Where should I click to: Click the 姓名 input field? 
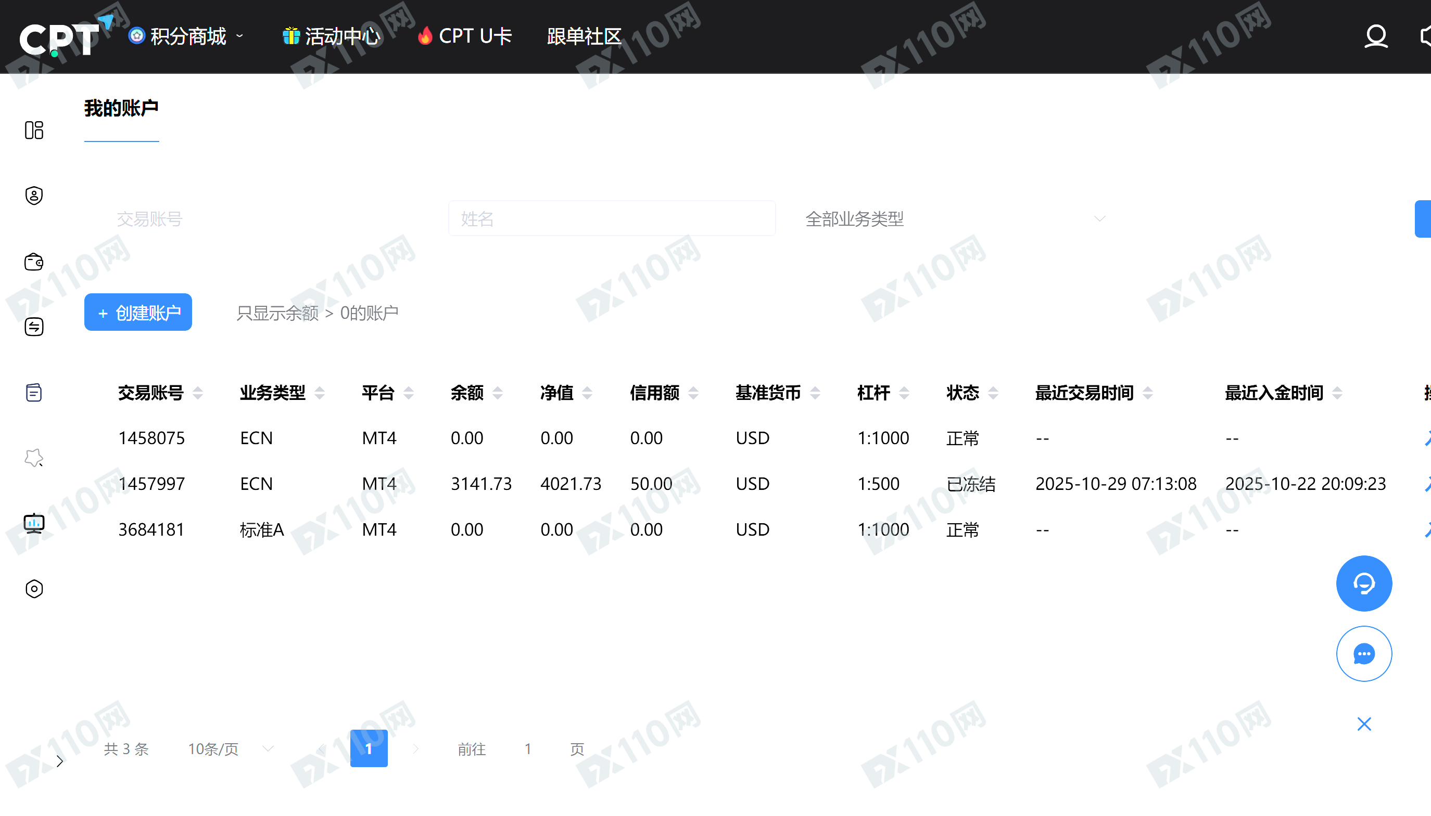[612, 218]
